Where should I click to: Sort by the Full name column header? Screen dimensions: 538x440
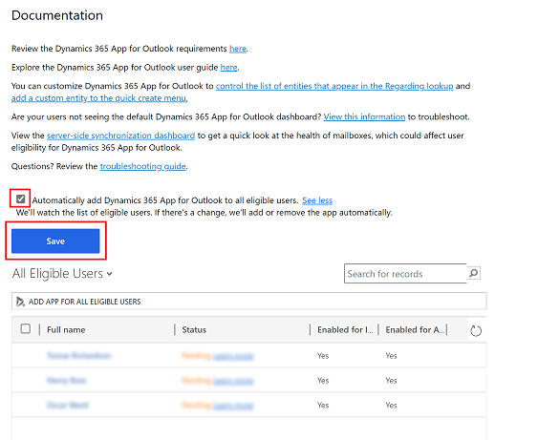(66, 330)
